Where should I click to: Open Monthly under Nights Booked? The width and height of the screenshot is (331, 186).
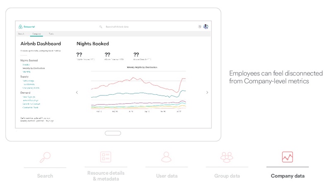coord(26,72)
